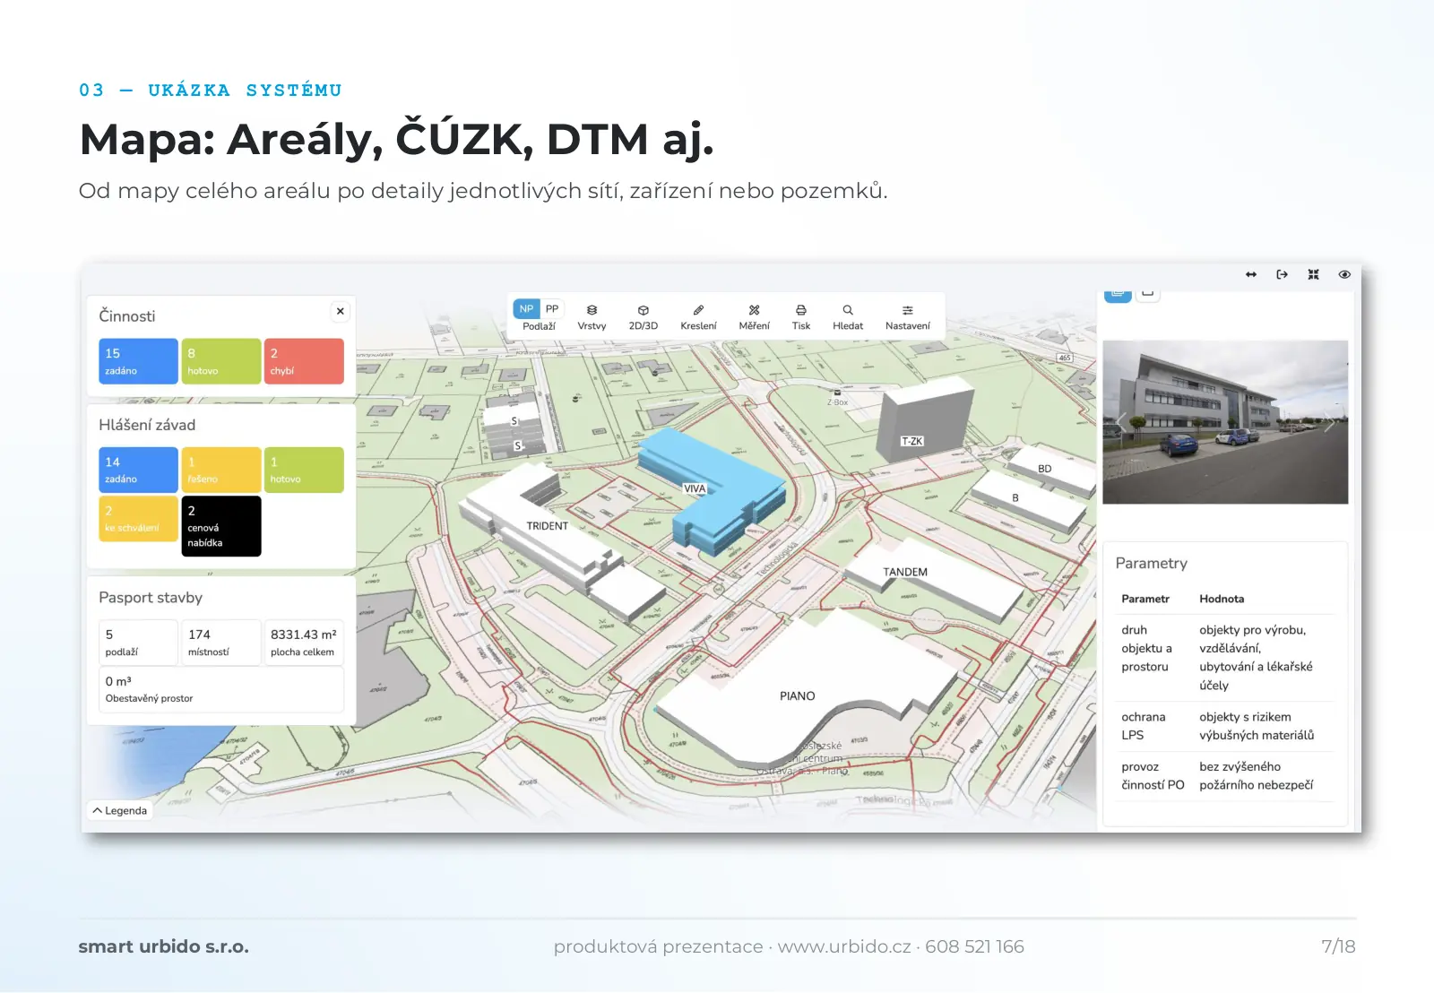Open the Hledat search tool

pyautogui.click(x=848, y=317)
